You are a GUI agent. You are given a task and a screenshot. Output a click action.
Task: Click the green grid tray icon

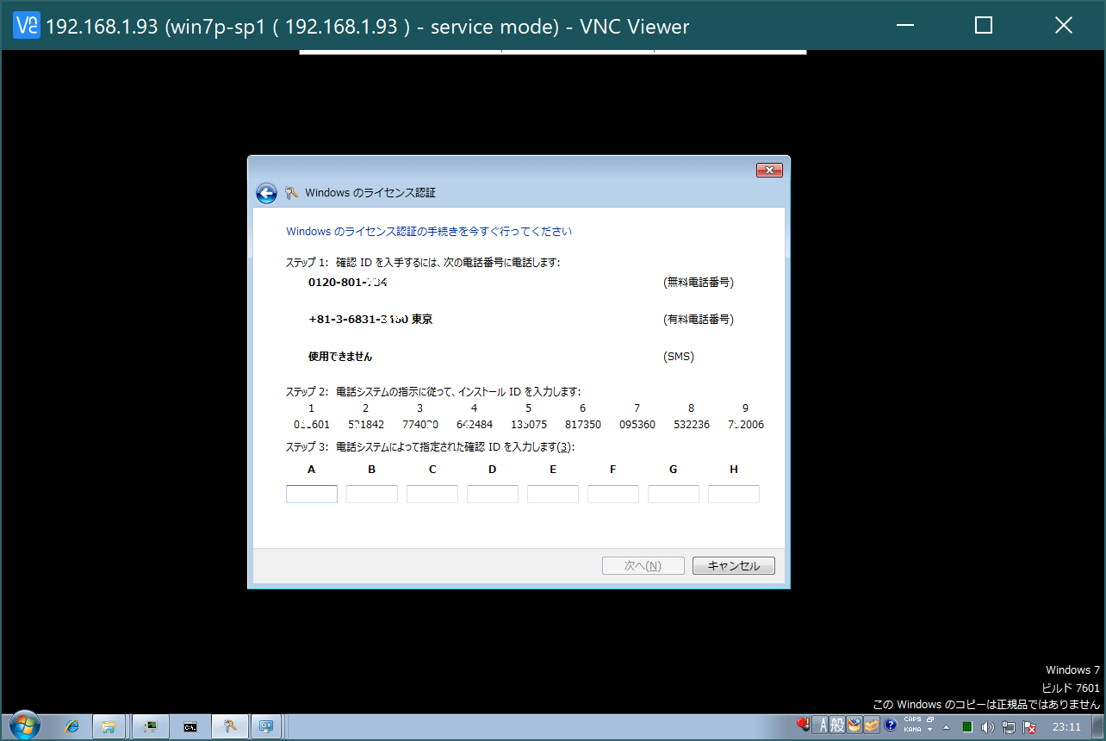[967, 726]
